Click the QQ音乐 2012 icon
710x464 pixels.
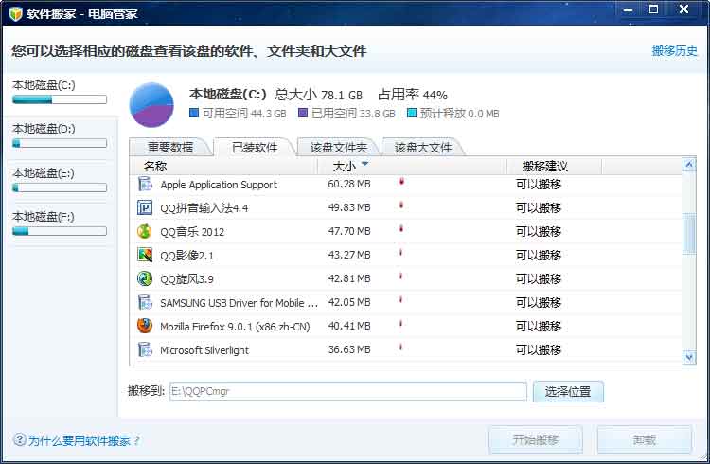(x=145, y=232)
